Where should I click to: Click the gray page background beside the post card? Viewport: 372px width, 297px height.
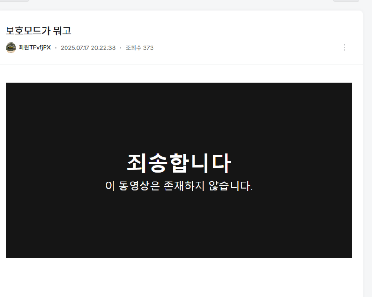click(x=367, y=140)
